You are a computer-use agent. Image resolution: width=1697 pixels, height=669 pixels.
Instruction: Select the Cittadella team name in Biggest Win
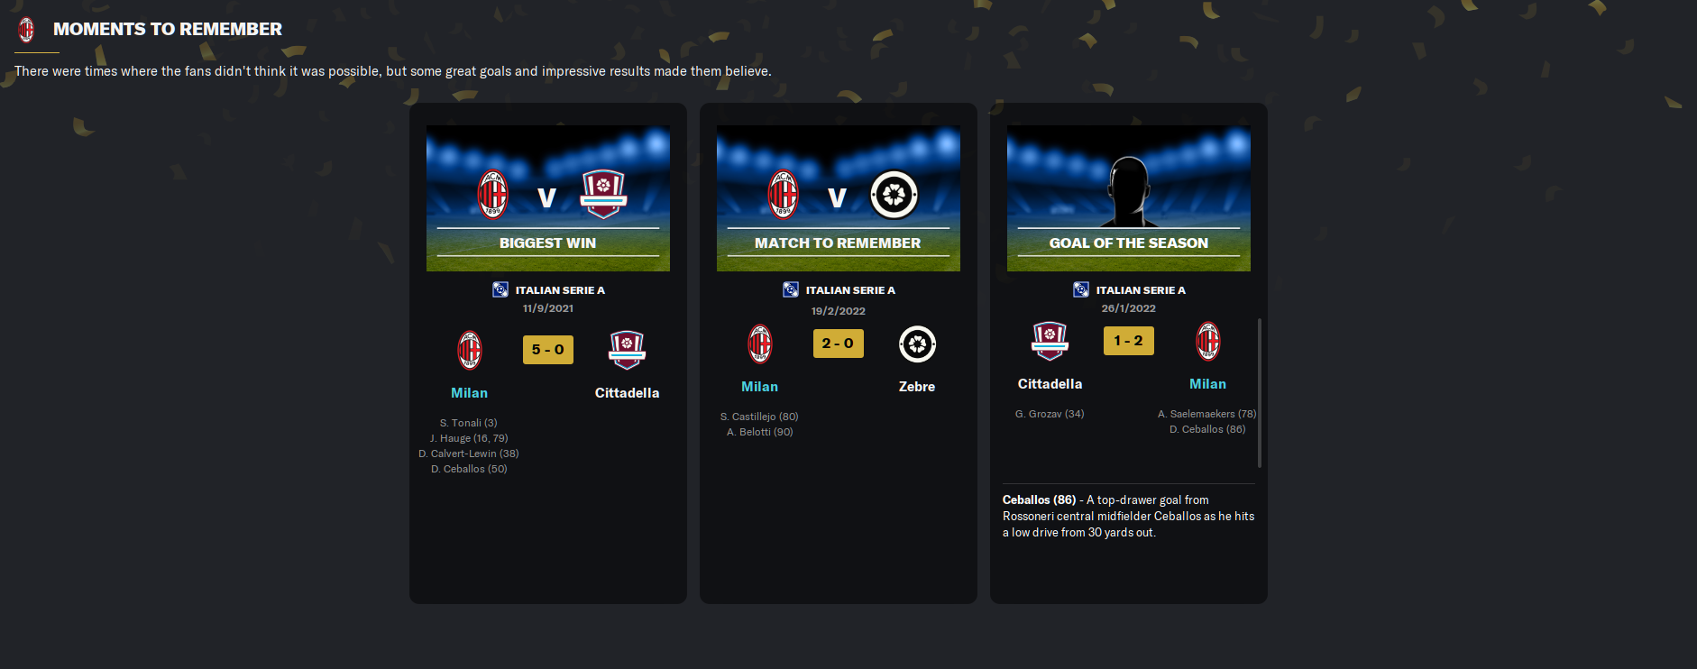[627, 393]
